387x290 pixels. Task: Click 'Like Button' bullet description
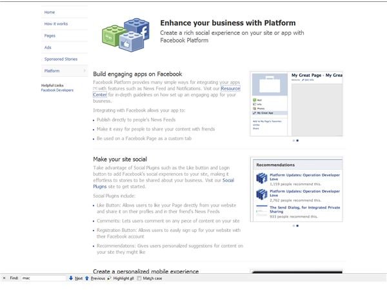[x=166, y=209]
